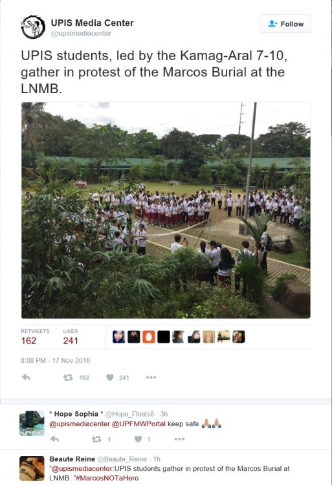Viewport: 332px width, 485px height.
Task: Open Beaute Reine's profile name
Action: click(x=72, y=459)
